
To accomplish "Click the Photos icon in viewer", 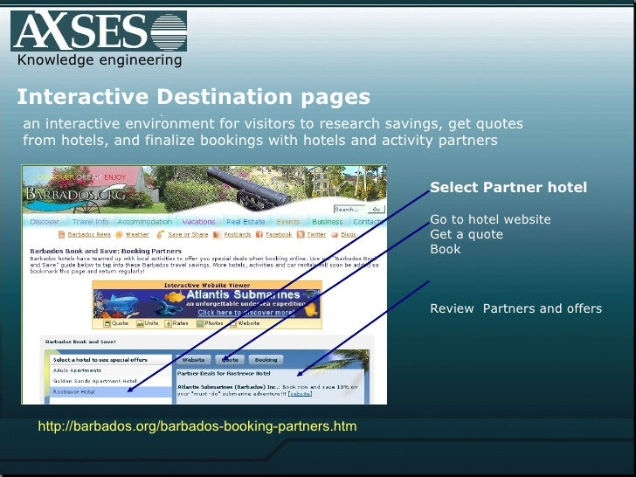I will (x=200, y=323).
